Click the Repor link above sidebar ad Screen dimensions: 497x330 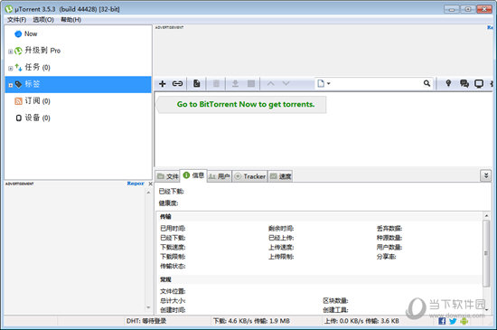point(136,184)
